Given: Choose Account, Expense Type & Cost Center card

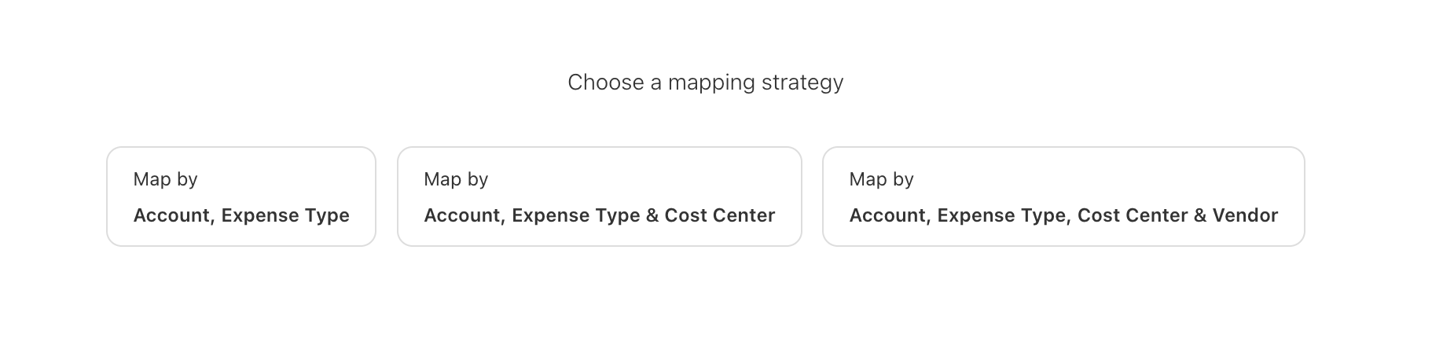Looking at the screenshot, I should (x=599, y=197).
